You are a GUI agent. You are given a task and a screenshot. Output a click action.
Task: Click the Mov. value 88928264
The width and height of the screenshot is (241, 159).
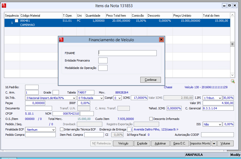(x=122, y=92)
